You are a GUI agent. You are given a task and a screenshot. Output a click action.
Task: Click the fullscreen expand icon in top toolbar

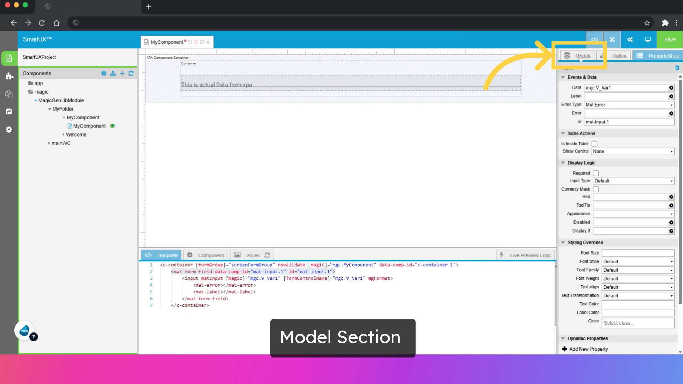click(612, 39)
